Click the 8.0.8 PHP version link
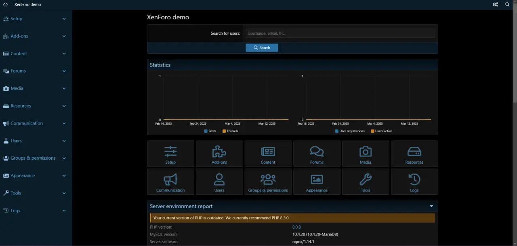Viewport: 517px width, 246px height. [296, 227]
